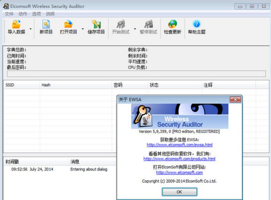
Task: Expand the 打开项目 dropdown arrow
Action: tap(83, 29)
